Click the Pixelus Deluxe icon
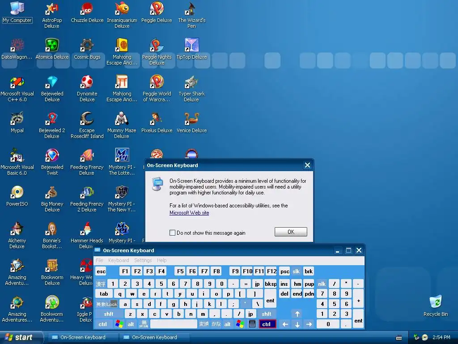 (157, 122)
